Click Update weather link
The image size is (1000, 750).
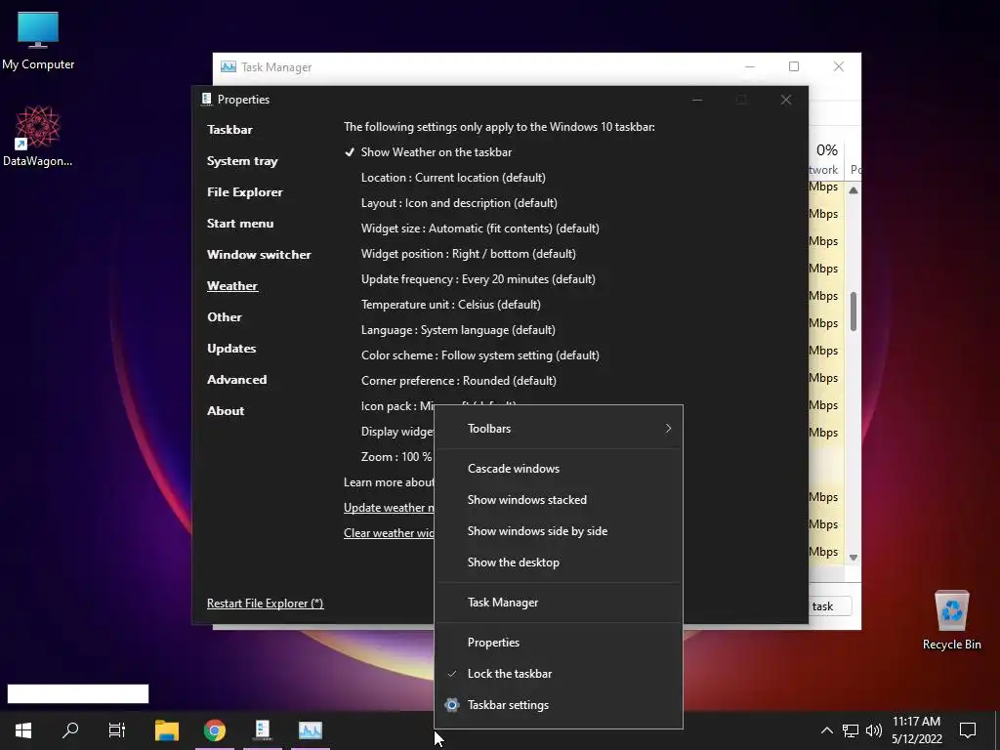[389, 508]
